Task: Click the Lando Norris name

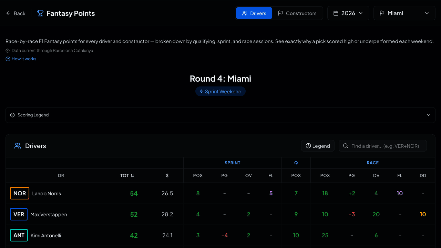Action: click(47, 194)
